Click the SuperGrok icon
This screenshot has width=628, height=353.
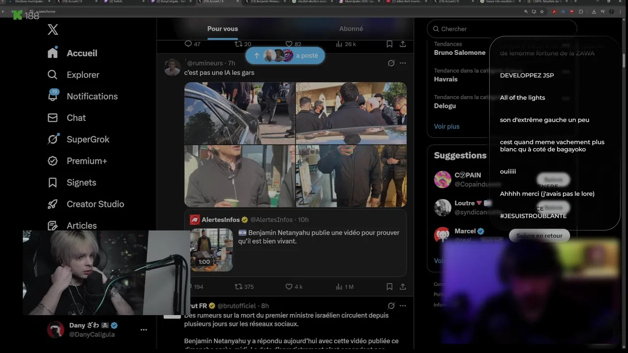click(x=52, y=139)
